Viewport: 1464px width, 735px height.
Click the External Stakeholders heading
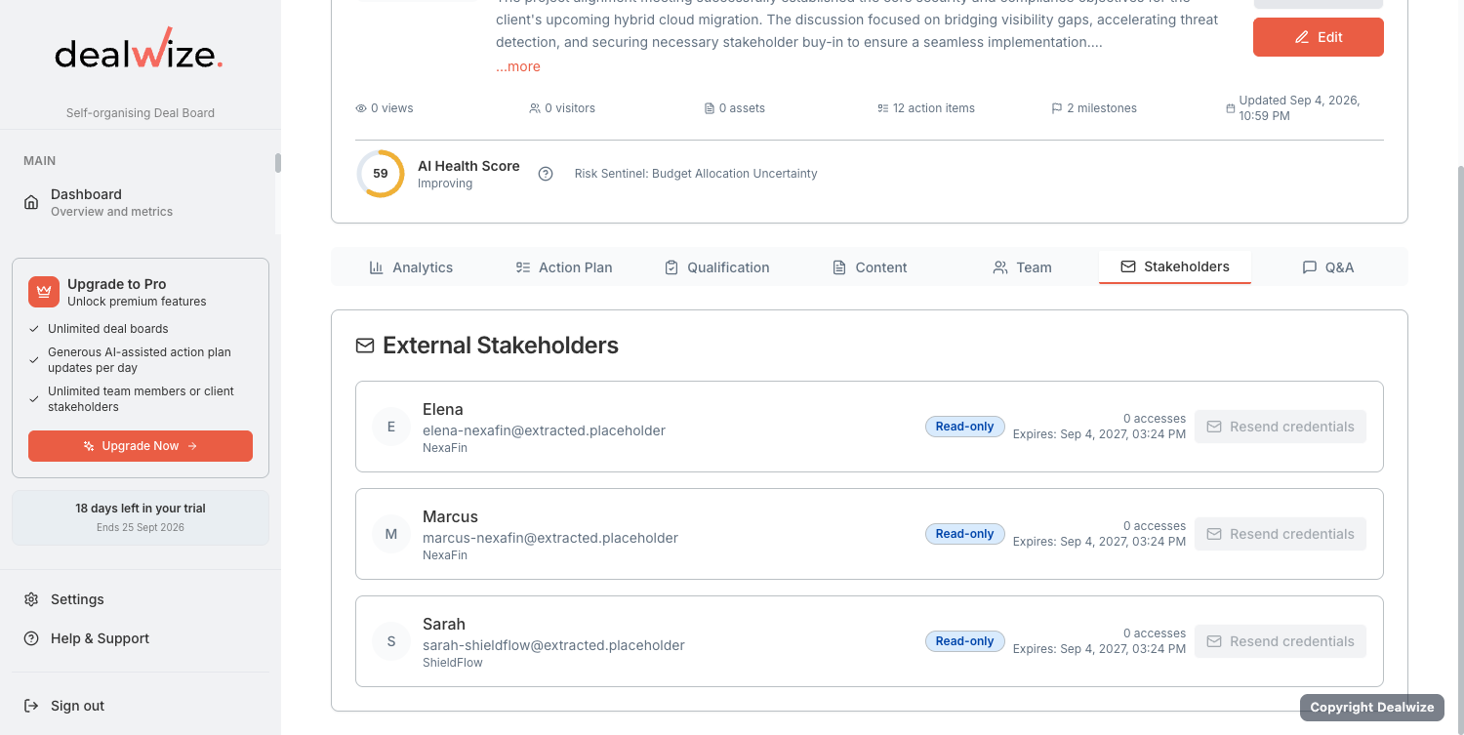pos(501,346)
